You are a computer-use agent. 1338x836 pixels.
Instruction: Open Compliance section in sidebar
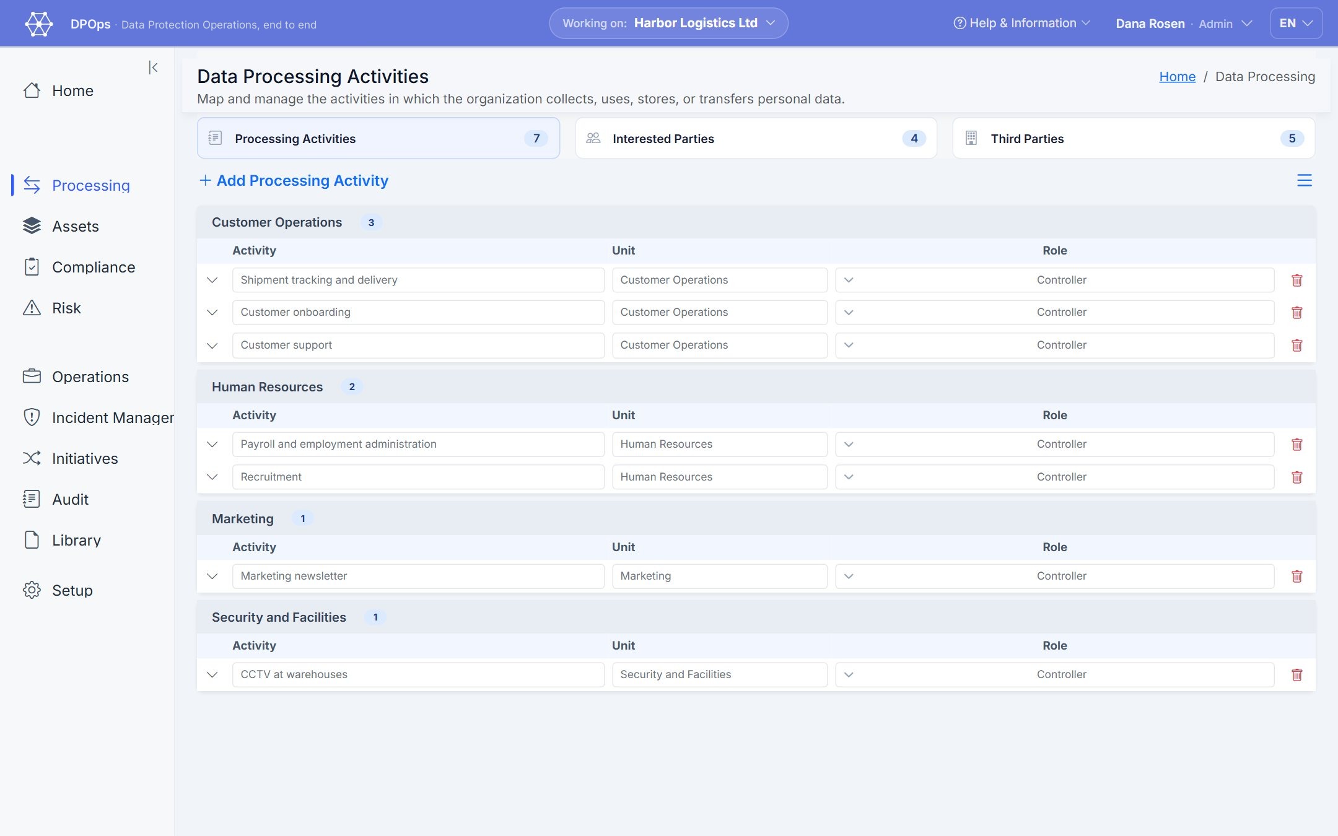click(79, 267)
